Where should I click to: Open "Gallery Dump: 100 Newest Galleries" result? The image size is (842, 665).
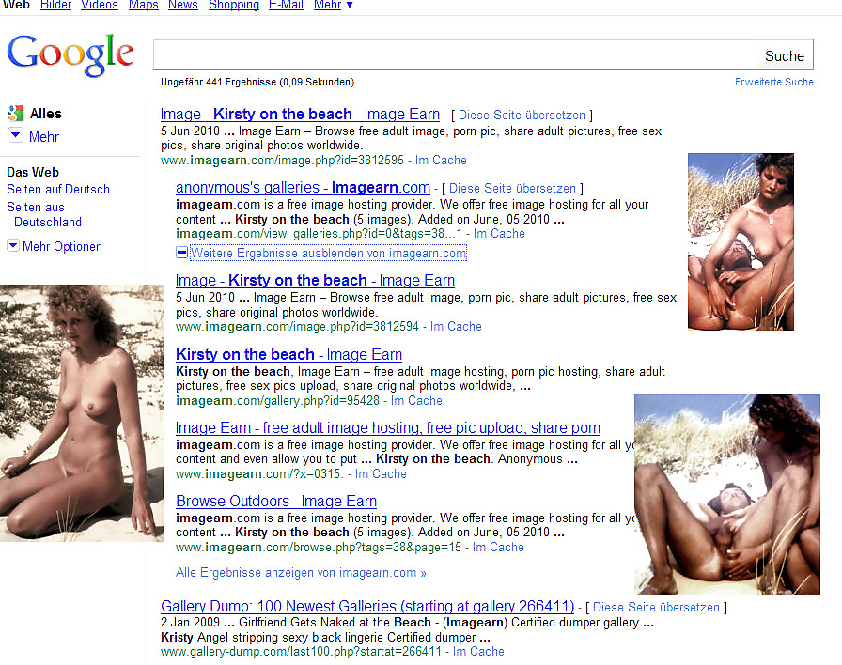coord(367,606)
